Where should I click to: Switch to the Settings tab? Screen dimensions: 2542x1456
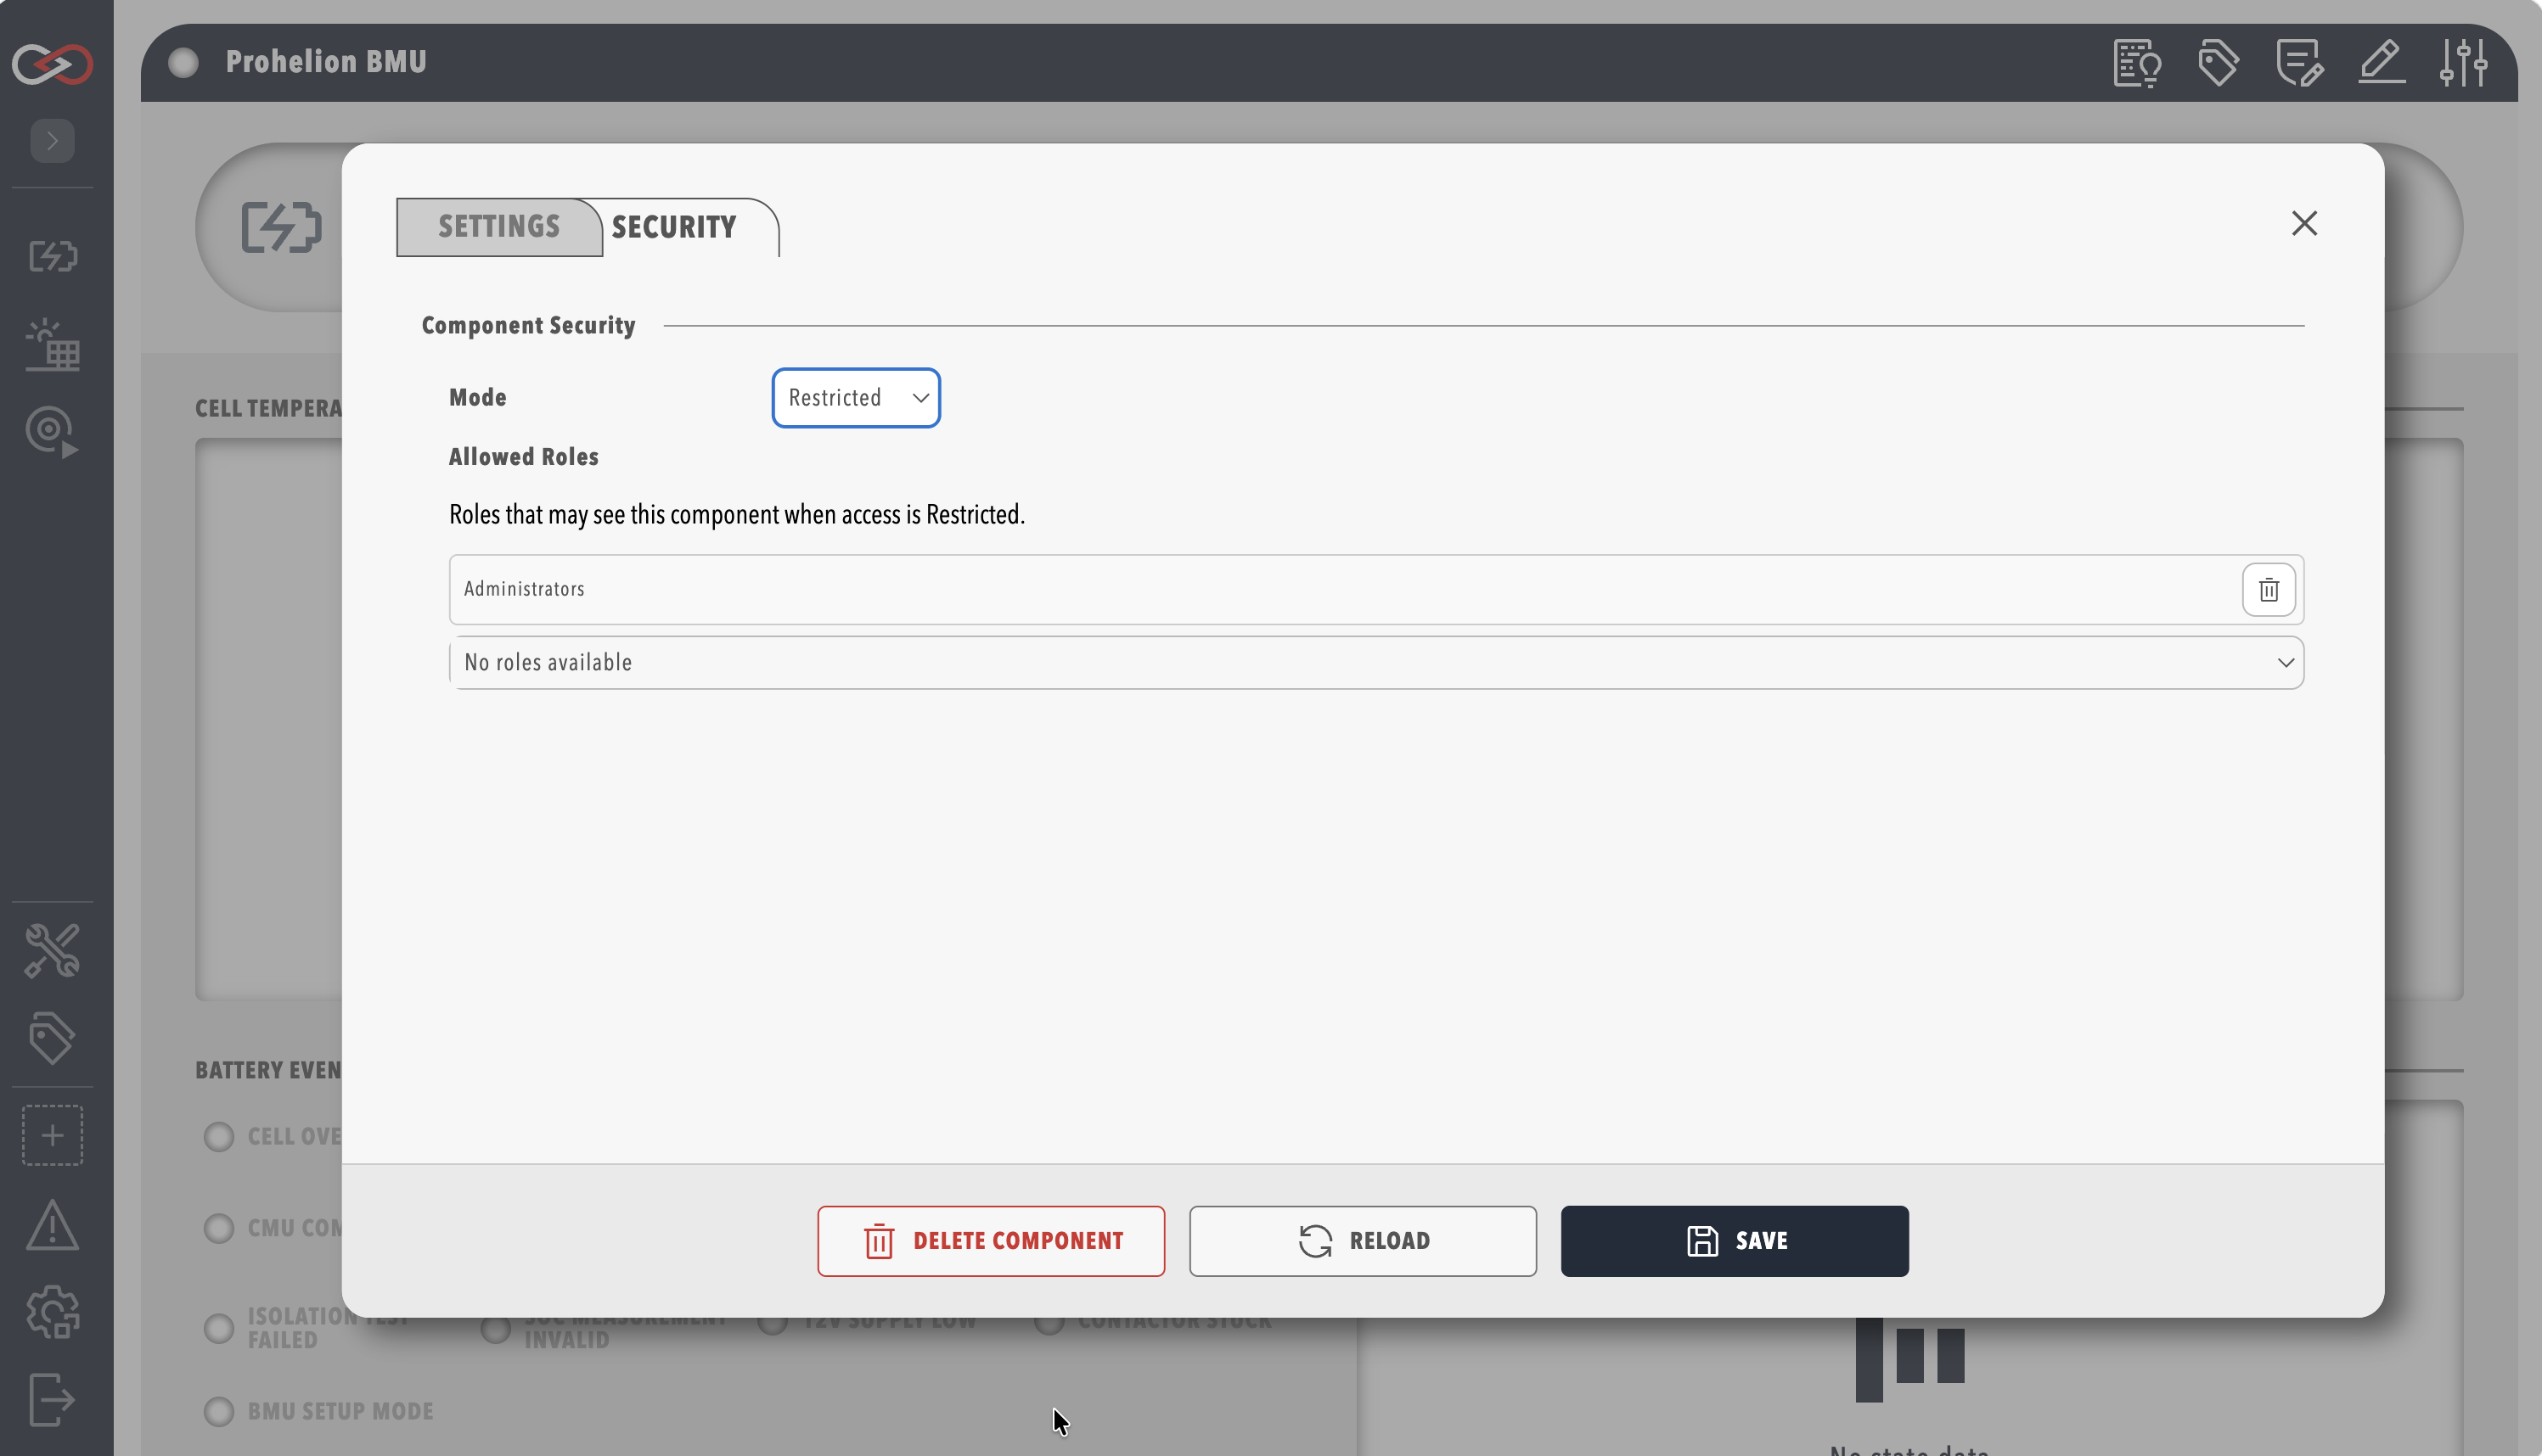coord(499,227)
